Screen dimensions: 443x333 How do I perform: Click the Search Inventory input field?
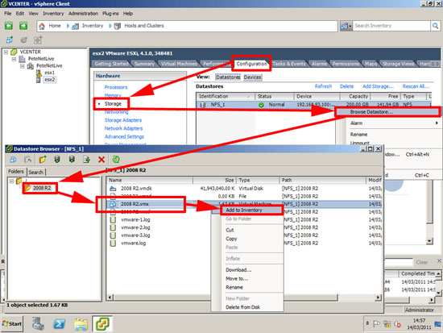(391, 26)
